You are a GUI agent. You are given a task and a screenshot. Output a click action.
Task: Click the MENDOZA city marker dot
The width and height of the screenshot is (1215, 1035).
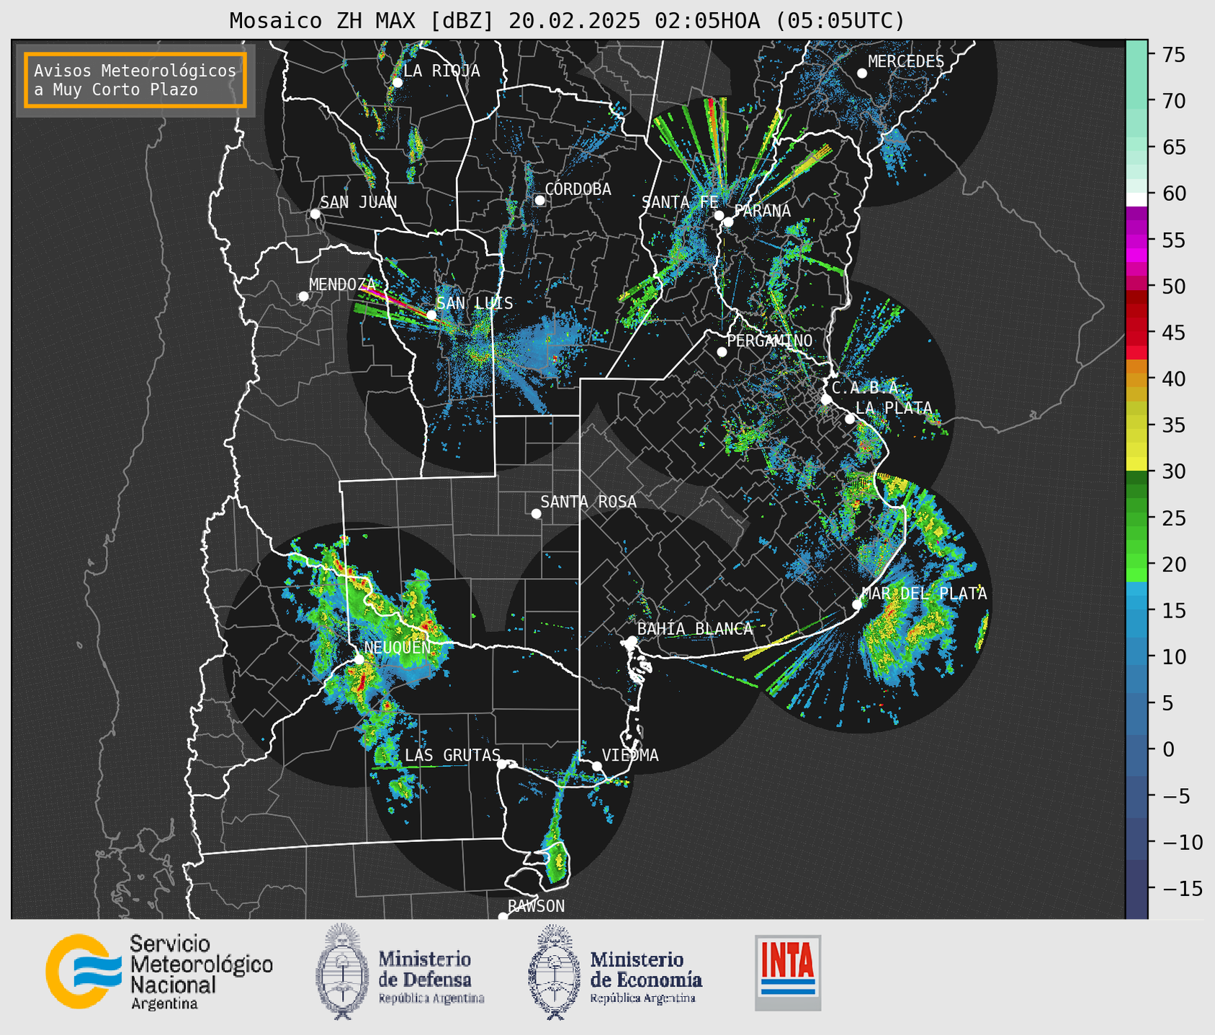303,297
